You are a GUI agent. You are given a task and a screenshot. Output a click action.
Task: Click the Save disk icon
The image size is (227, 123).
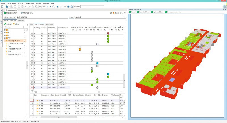tap(12, 7)
